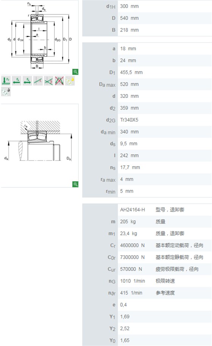The width and height of the screenshot is (212, 346).
Task: Click the oil lubrication icon with yellow drop
Action: tap(70, 81)
